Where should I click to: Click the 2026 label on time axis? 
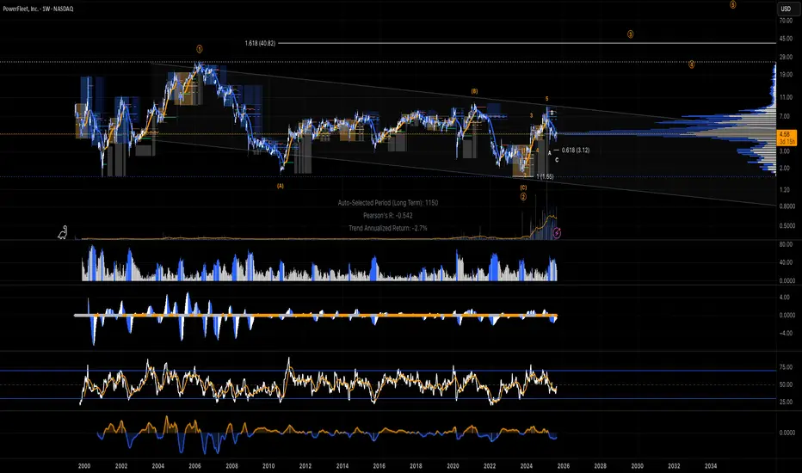click(x=563, y=466)
